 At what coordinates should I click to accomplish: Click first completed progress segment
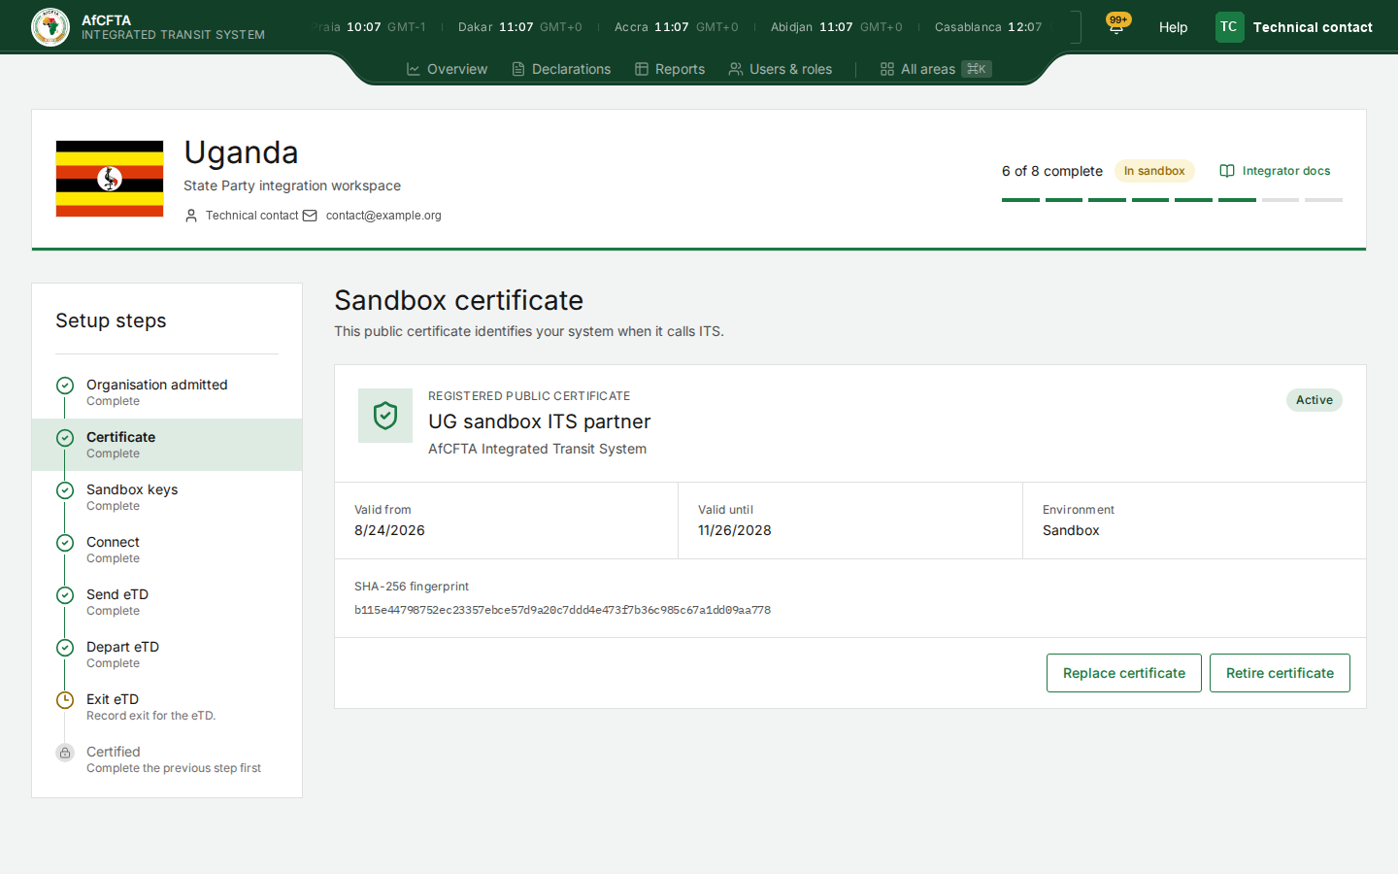[x=1020, y=200]
